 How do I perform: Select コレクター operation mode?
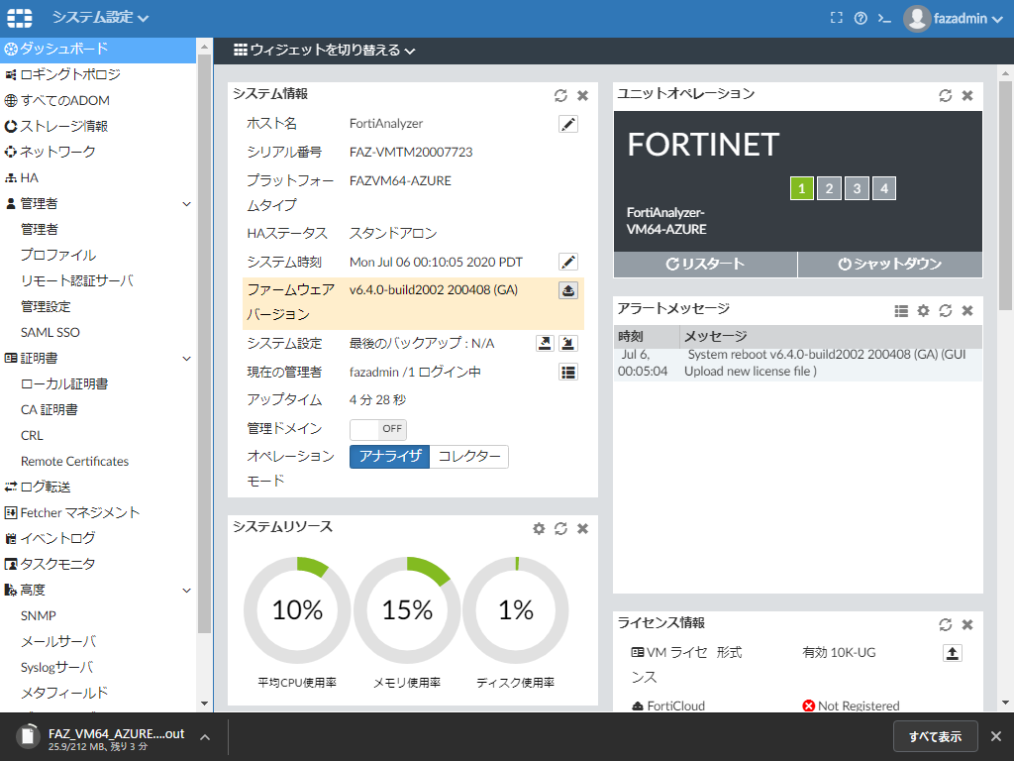[468, 456]
